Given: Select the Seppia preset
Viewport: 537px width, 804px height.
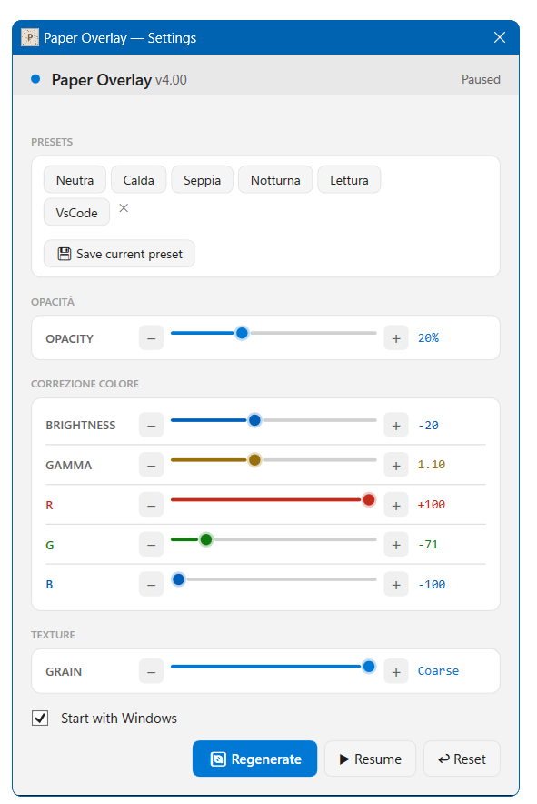Looking at the screenshot, I should coord(202,180).
